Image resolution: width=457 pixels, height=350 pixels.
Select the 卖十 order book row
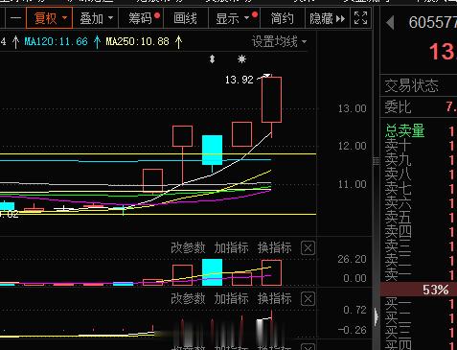click(x=419, y=146)
